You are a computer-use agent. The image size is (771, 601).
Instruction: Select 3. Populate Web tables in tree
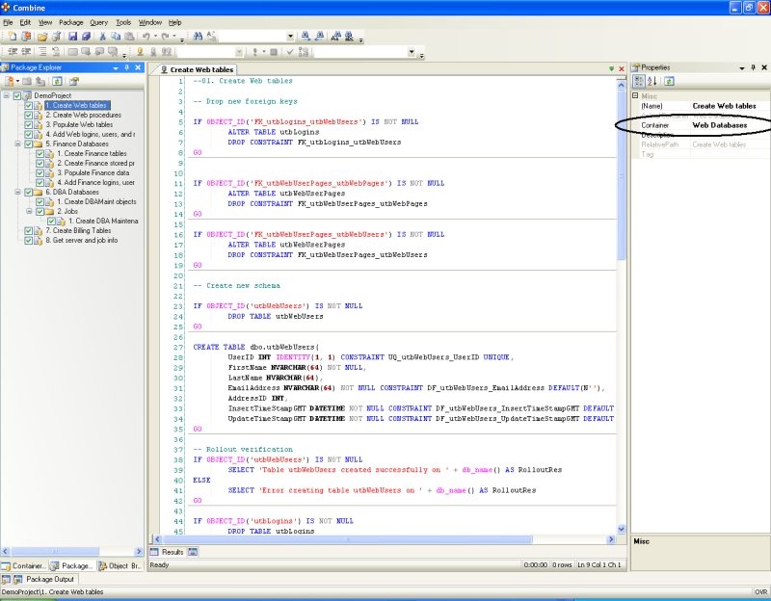click(x=79, y=124)
